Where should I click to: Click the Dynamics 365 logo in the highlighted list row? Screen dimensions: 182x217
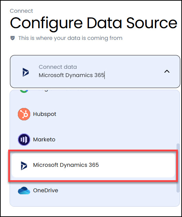pyautogui.click(x=24, y=166)
